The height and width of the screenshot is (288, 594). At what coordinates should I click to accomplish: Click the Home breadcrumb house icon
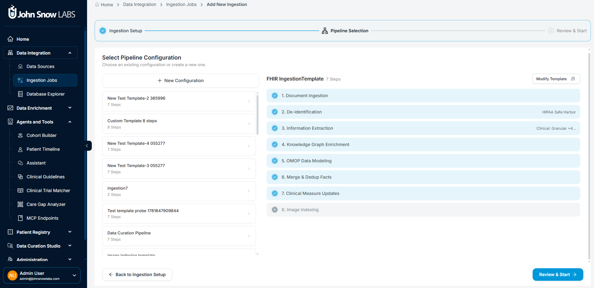97,4
